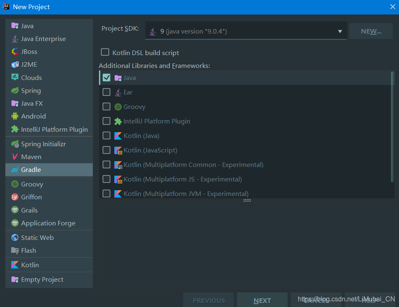Check the IntelliJ Platform Plugin framework checkbox
This screenshot has height=307, width=399.
pos(106,121)
